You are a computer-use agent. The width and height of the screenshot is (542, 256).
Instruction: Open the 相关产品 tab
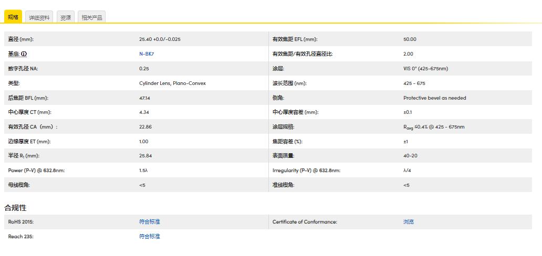pyautogui.click(x=91, y=17)
